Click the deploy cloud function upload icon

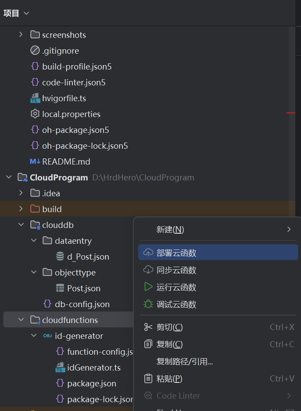tap(148, 253)
